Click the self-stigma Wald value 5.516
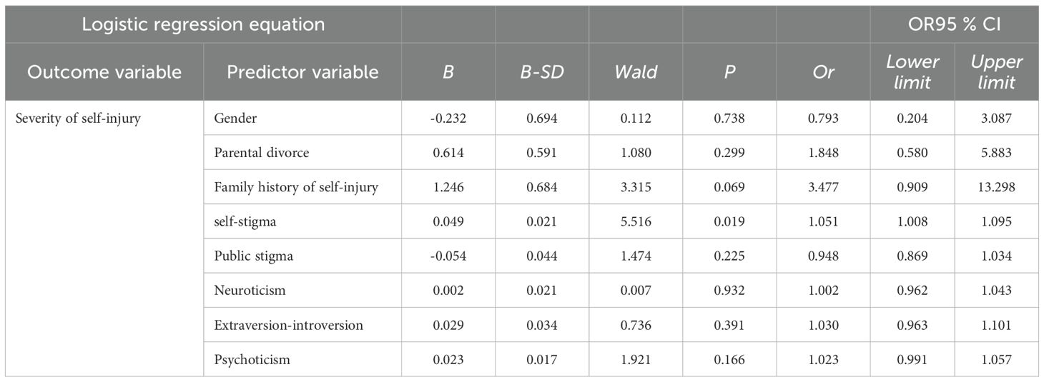This screenshot has width=1044, height=382. (x=636, y=221)
